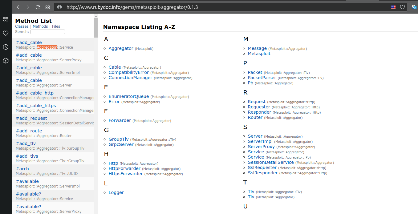This screenshot has width=418, height=214.
Task: Switch to the Classes list
Action: 22,26
